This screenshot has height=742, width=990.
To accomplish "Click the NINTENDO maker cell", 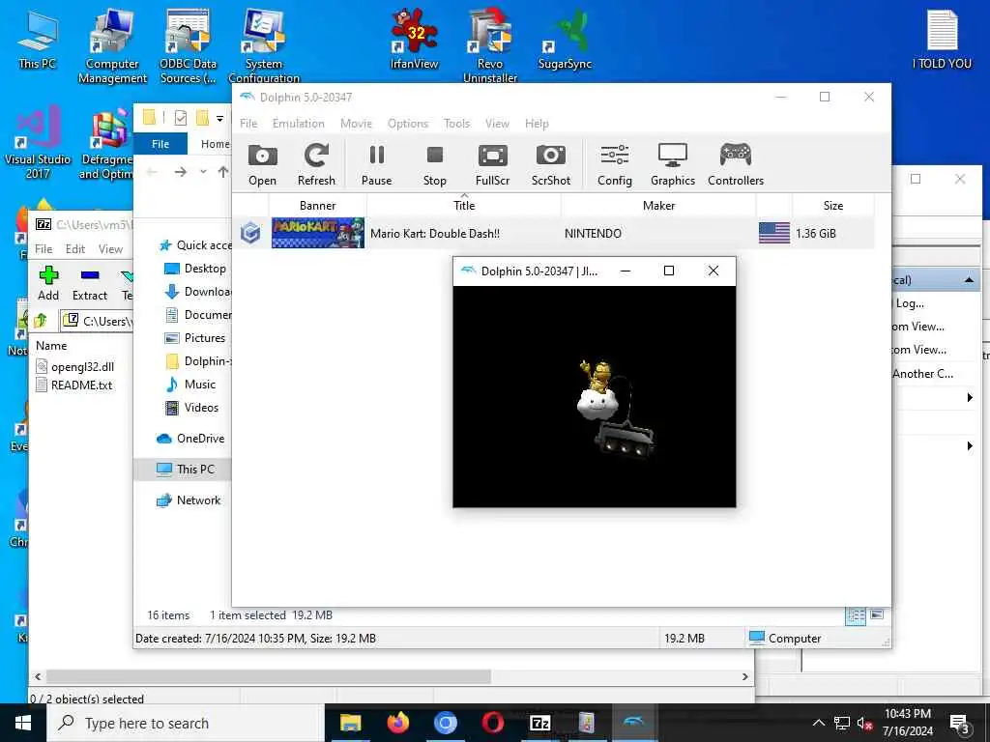I will coord(593,234).
